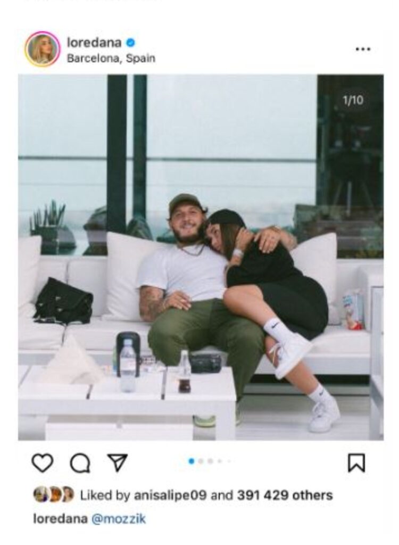
Task: View the 391 429 others who liked
Action: coord(285,495)
